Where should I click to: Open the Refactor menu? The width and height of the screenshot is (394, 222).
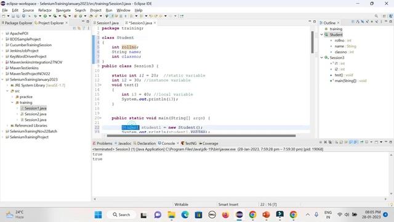pos(45,10)
